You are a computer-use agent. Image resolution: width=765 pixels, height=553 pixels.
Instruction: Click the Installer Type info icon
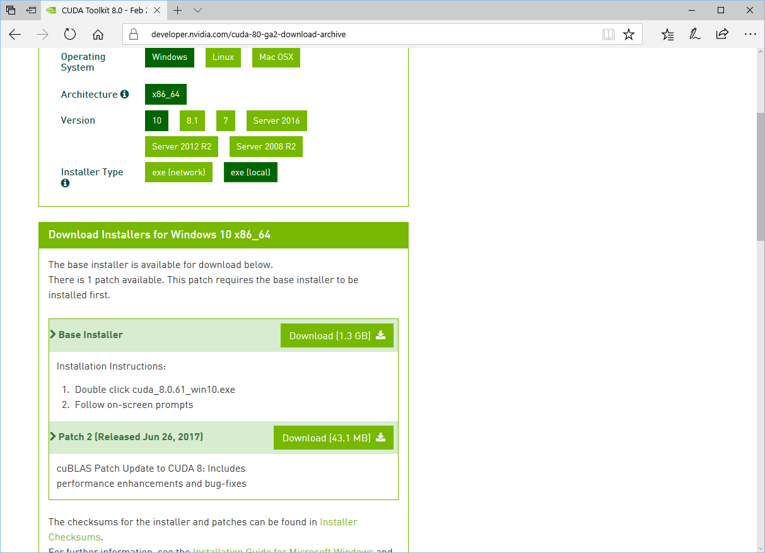65,183
